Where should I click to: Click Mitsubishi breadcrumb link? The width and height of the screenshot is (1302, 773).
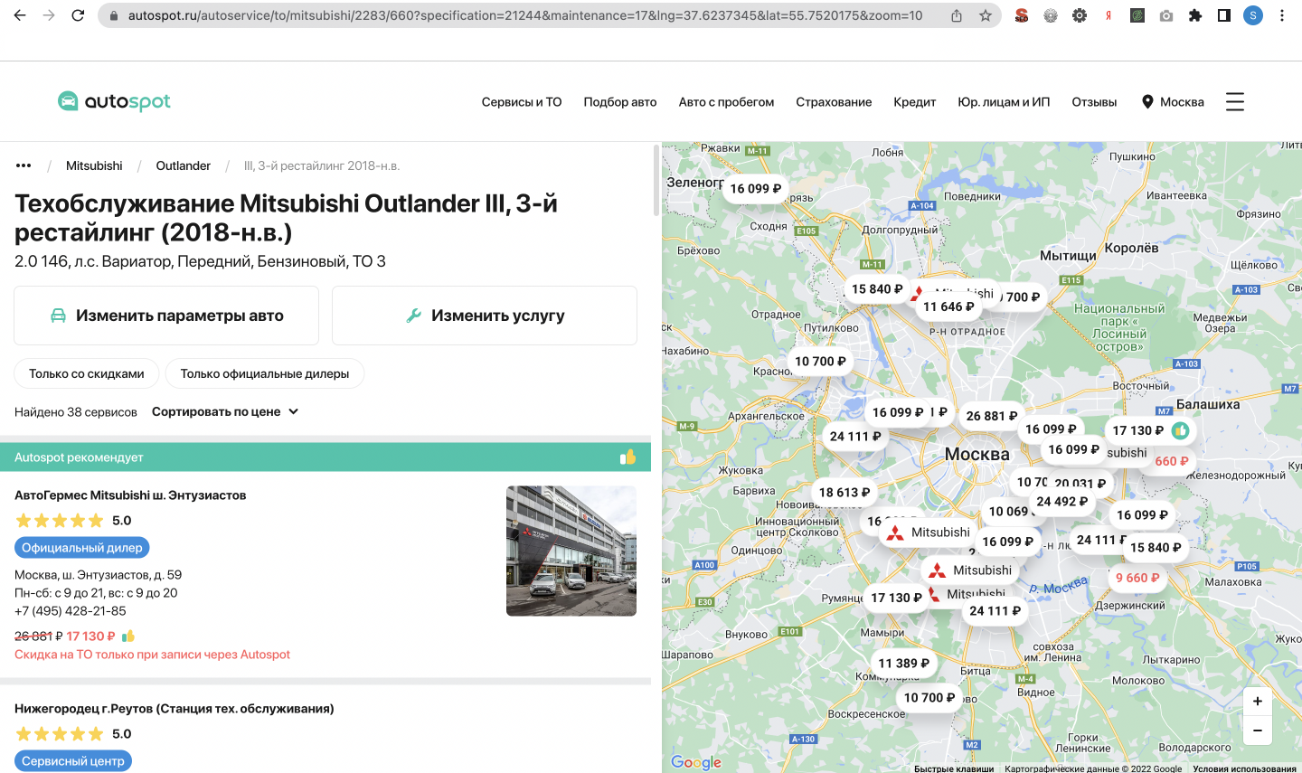point(94,165)
